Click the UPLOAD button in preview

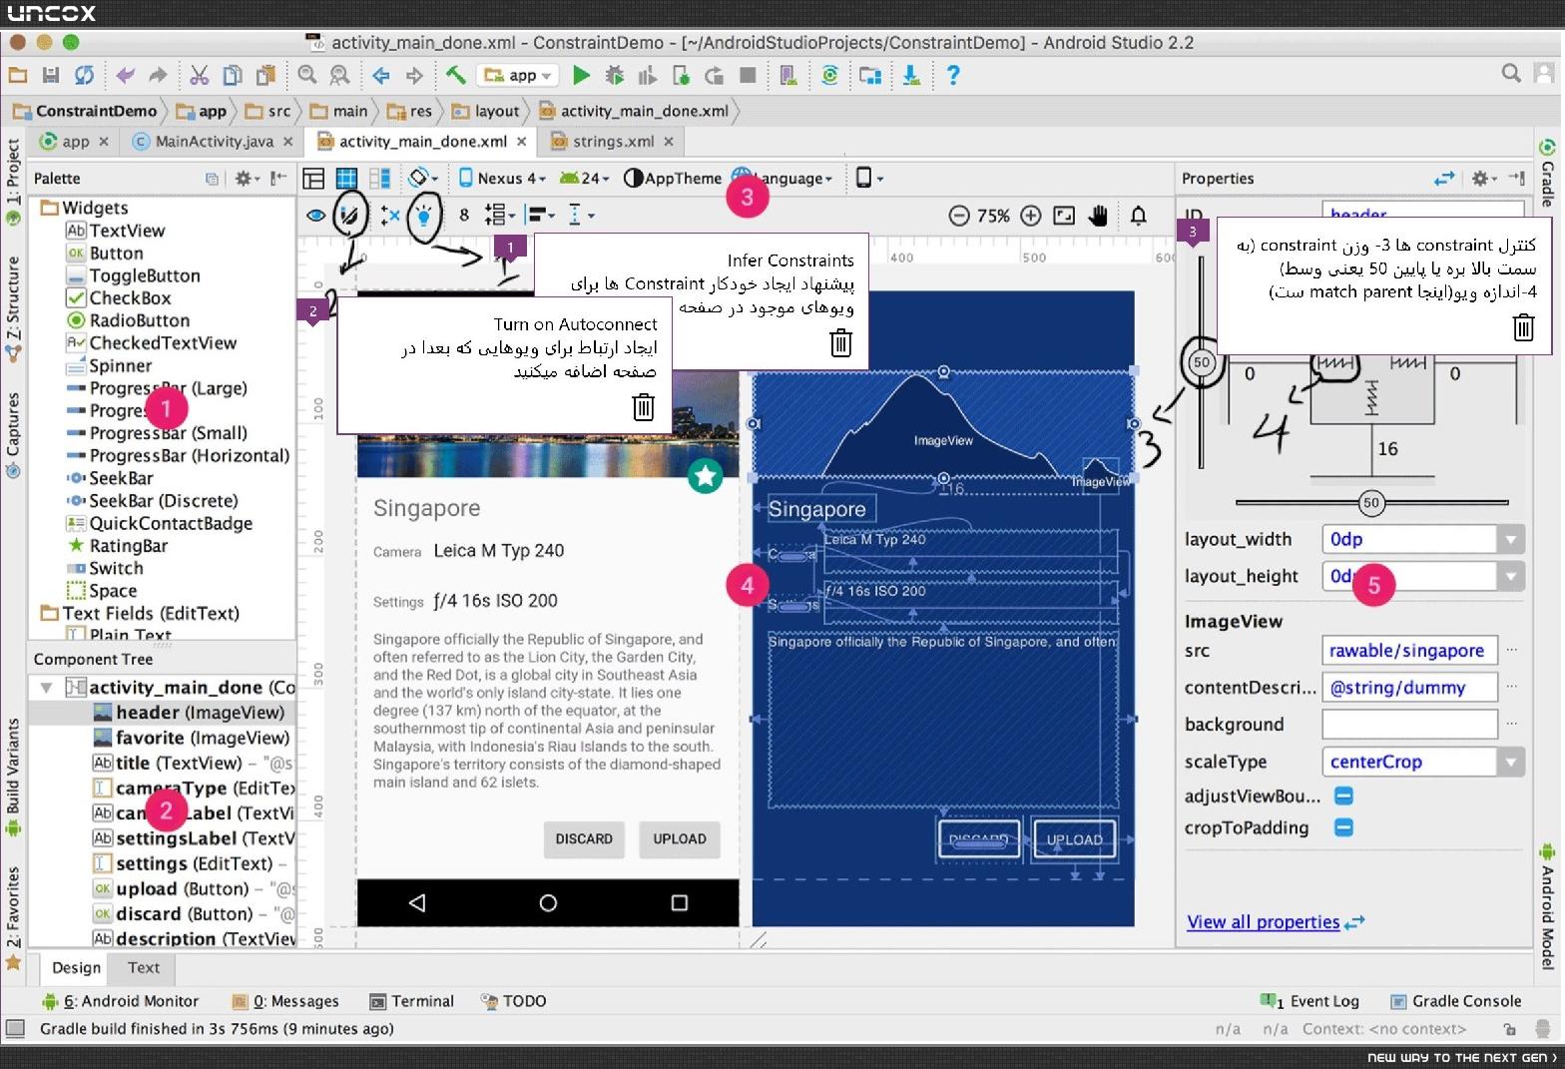680,839
